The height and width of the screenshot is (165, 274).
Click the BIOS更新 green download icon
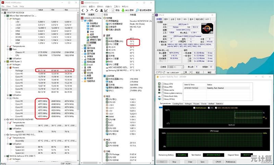click(124, 10)
